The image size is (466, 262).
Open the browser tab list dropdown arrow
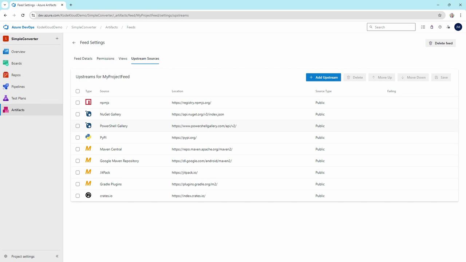pos(5,5)
